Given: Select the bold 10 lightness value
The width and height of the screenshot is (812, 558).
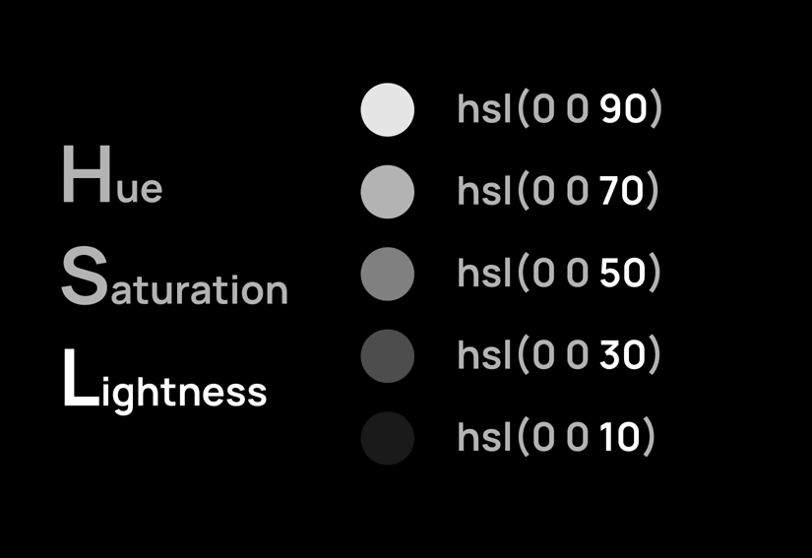Looking at the screenshot, I should tap(619, 438).
